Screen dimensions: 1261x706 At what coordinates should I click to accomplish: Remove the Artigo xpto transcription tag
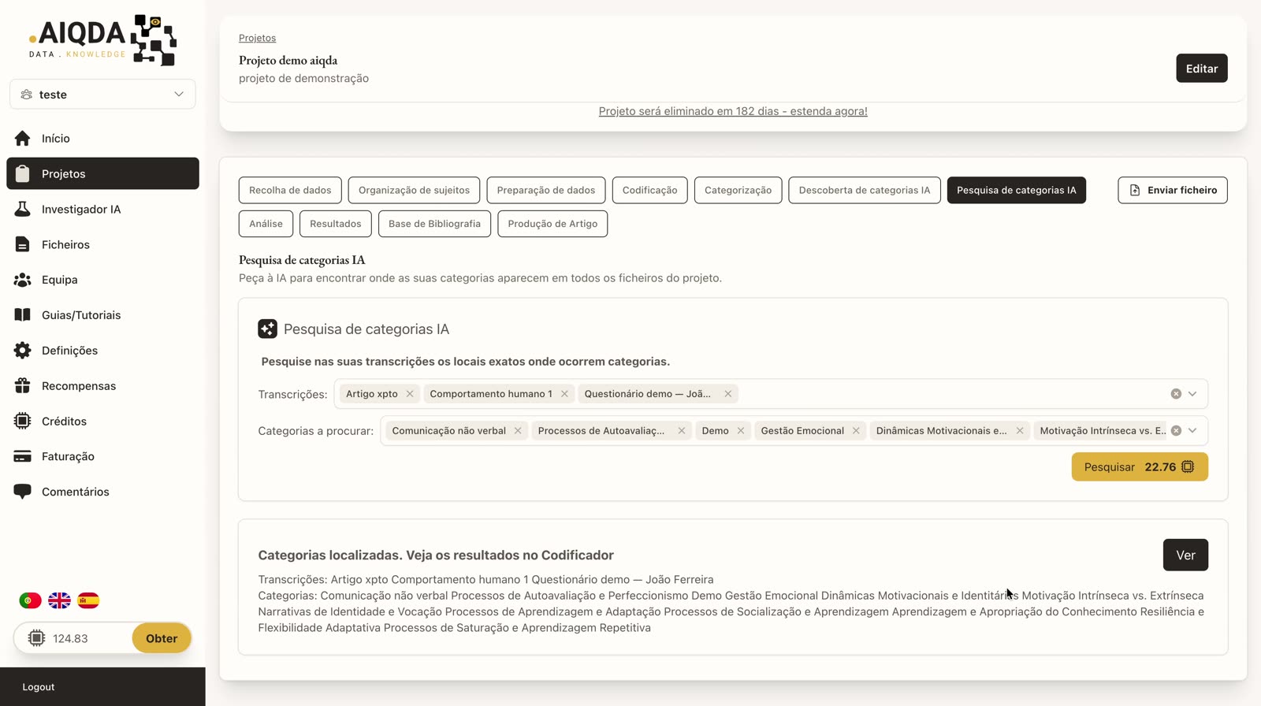pos(410,394)
